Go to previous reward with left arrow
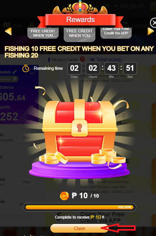 coord(8,31)
